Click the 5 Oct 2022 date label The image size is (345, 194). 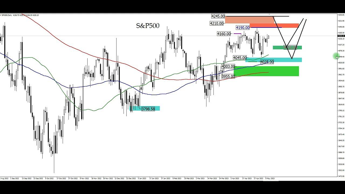click(50, 178)
